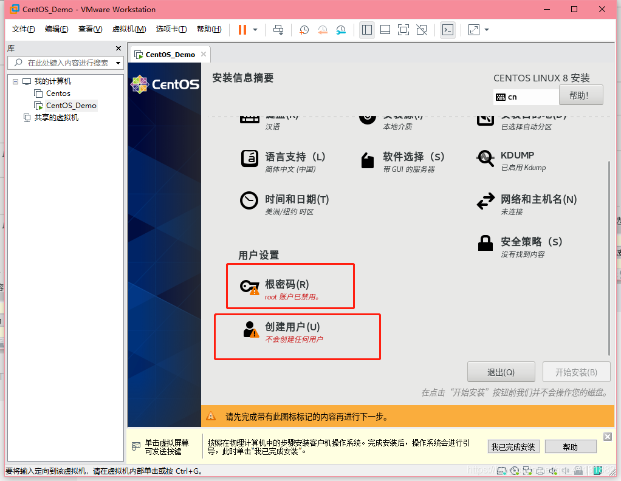Open the library search filter dropdown
Image resolution: width=621 pixels, height=481 pixels.
click(118, 63)
